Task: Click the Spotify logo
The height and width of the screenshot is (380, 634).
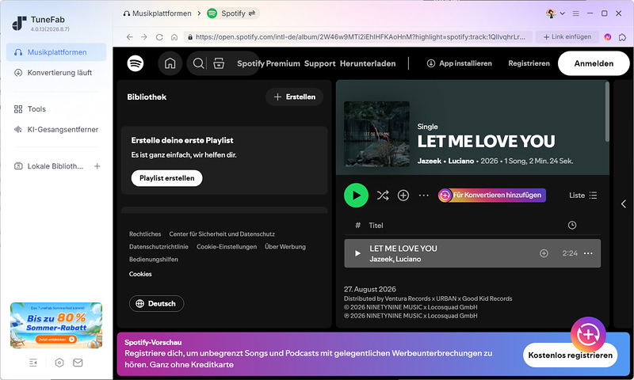Action: (136, 63)
